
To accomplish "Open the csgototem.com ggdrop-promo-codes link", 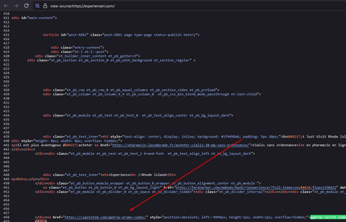I will tap(105, 217).
